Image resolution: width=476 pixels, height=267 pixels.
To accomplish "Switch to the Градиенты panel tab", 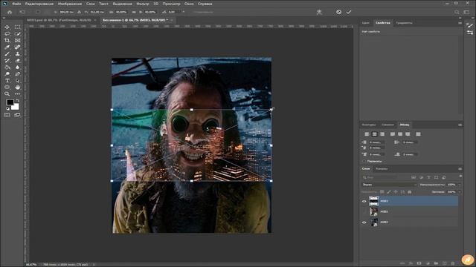I will click(x=404, y=23).
